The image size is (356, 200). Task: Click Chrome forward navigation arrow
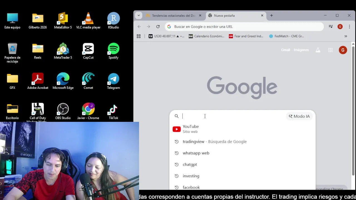[x=149, y=27]
